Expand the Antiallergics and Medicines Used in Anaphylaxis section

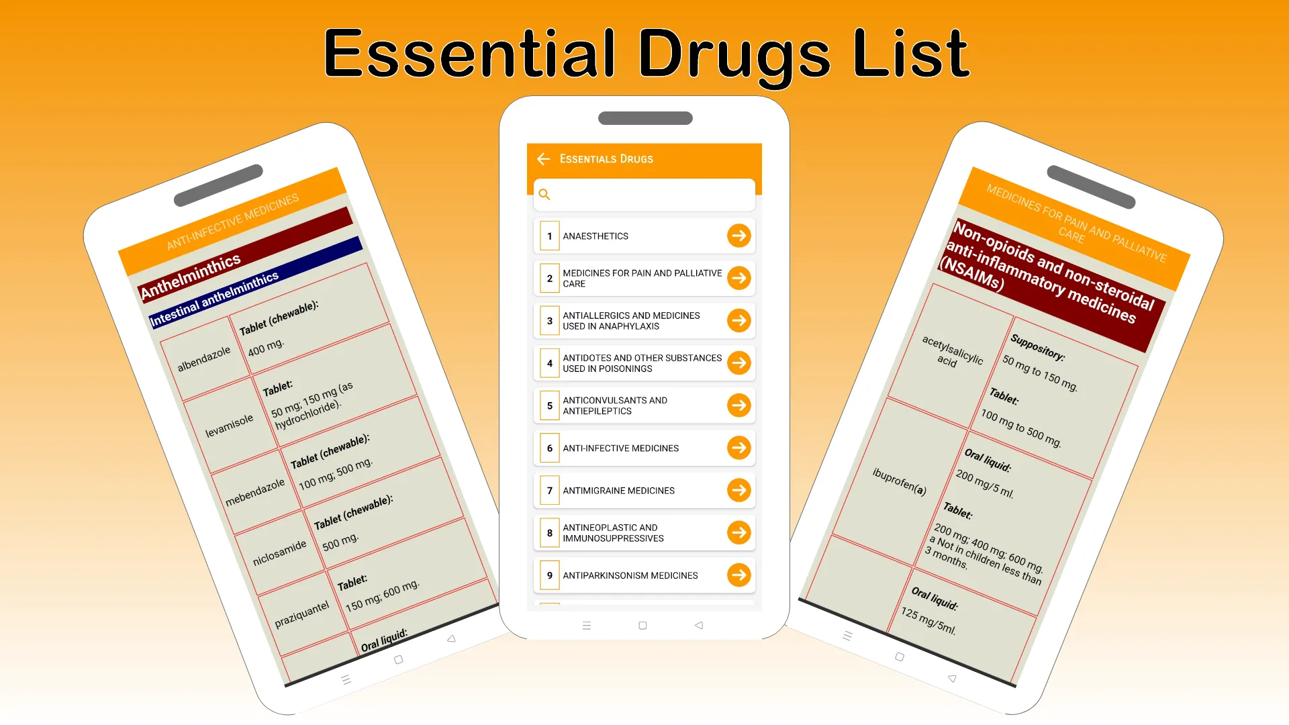[738, 320]
